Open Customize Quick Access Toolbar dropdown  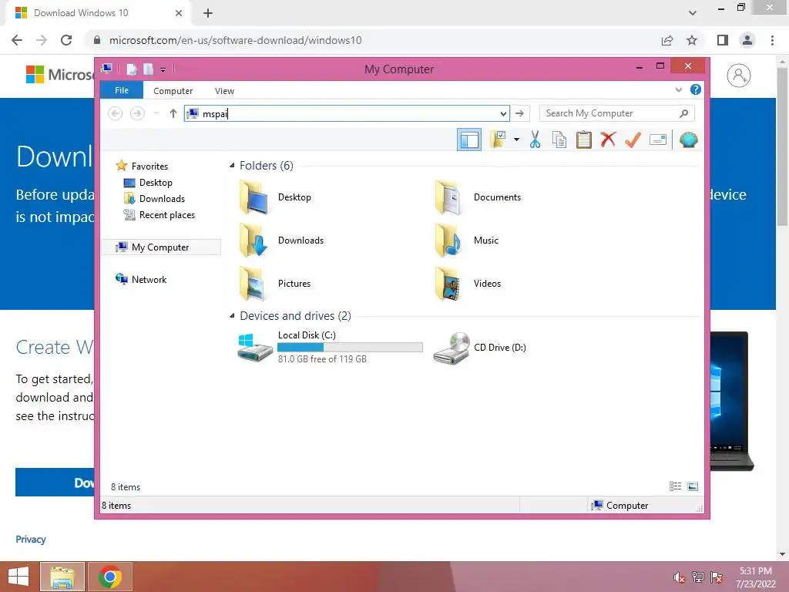[x=163, y=70]
